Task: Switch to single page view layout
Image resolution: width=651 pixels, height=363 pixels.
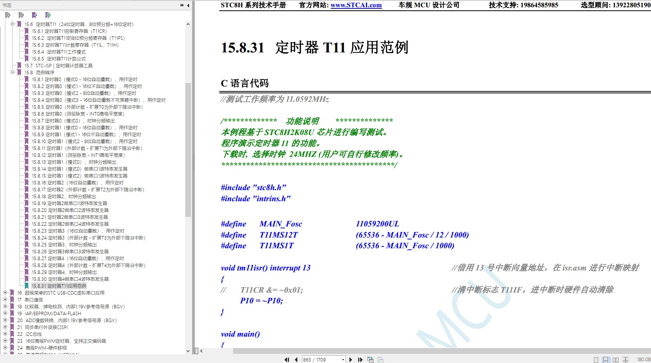Action: click(596, 360)
